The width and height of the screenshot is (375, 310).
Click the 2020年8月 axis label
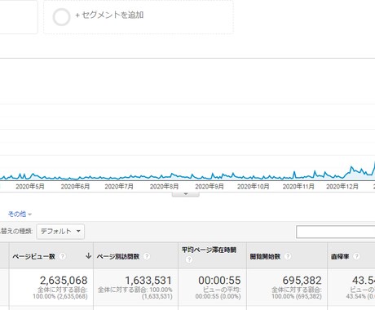click(164, 187)
